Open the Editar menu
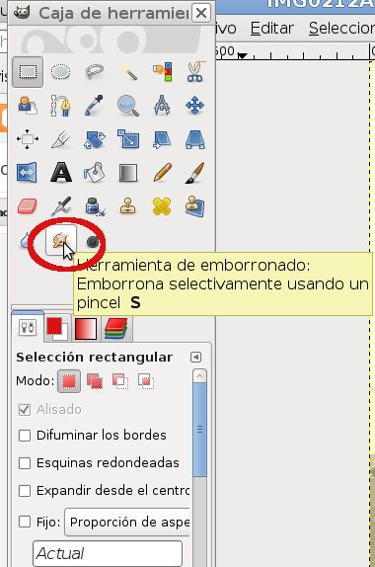This screenshot has width=375, height=567. [272, 29]
